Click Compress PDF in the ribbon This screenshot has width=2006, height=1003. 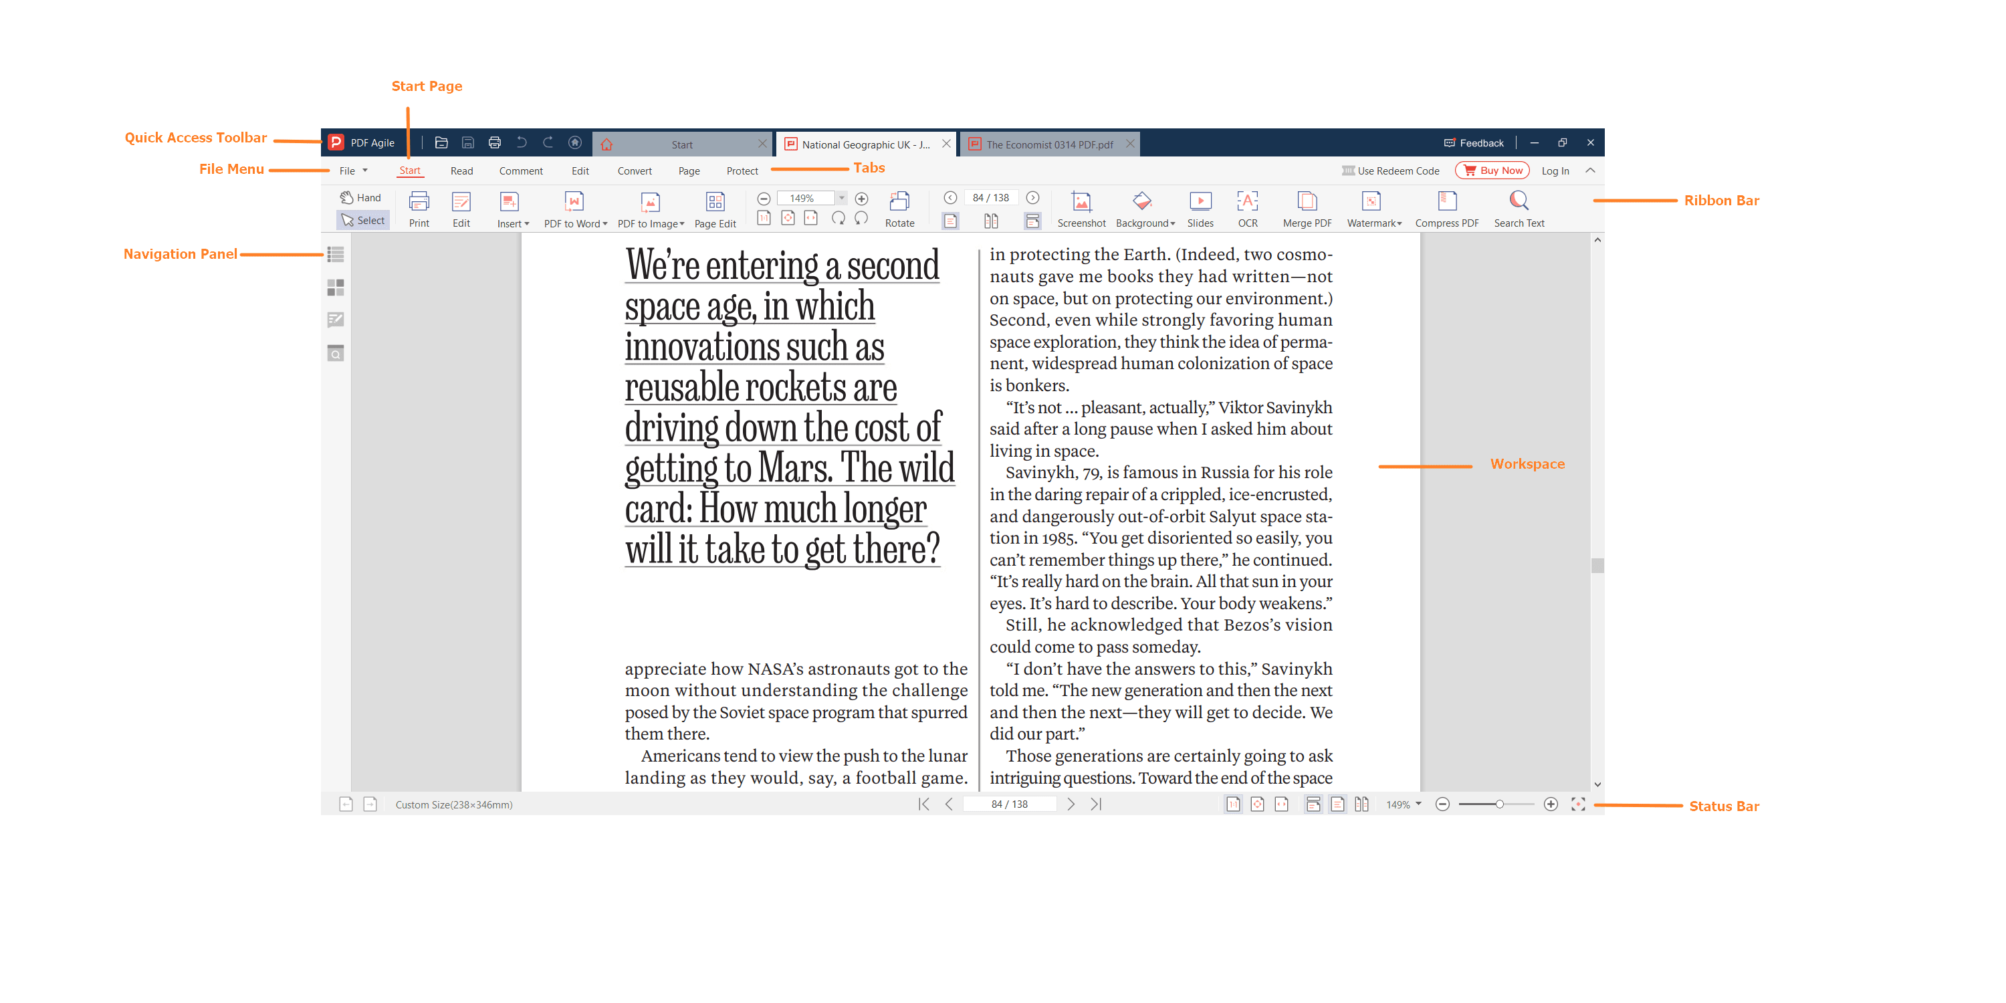[1446, 209]
